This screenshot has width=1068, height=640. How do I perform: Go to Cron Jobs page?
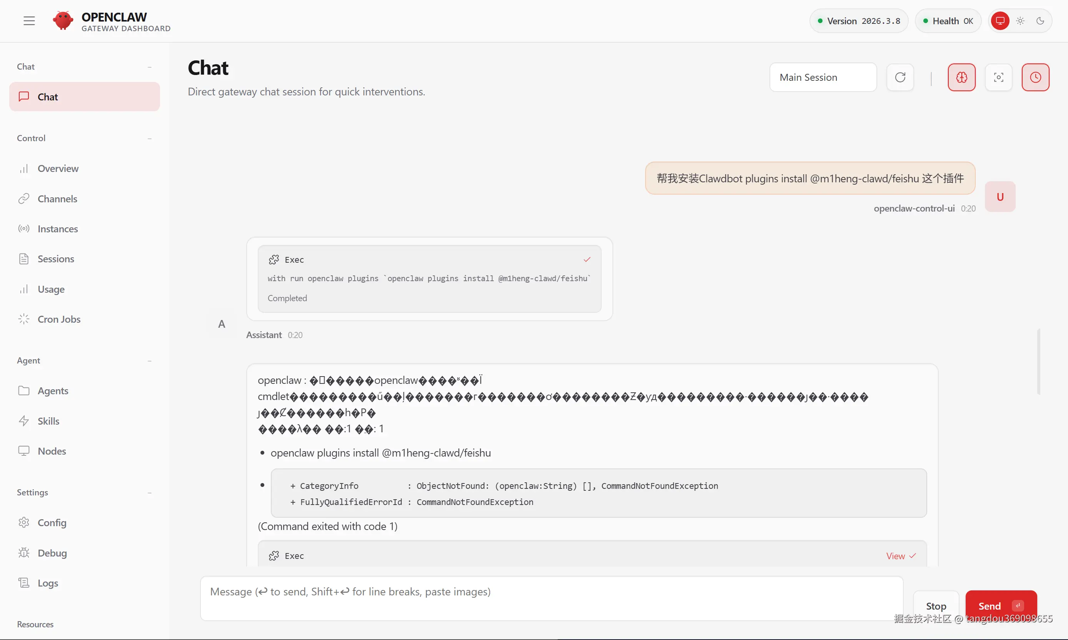[59, 319]
